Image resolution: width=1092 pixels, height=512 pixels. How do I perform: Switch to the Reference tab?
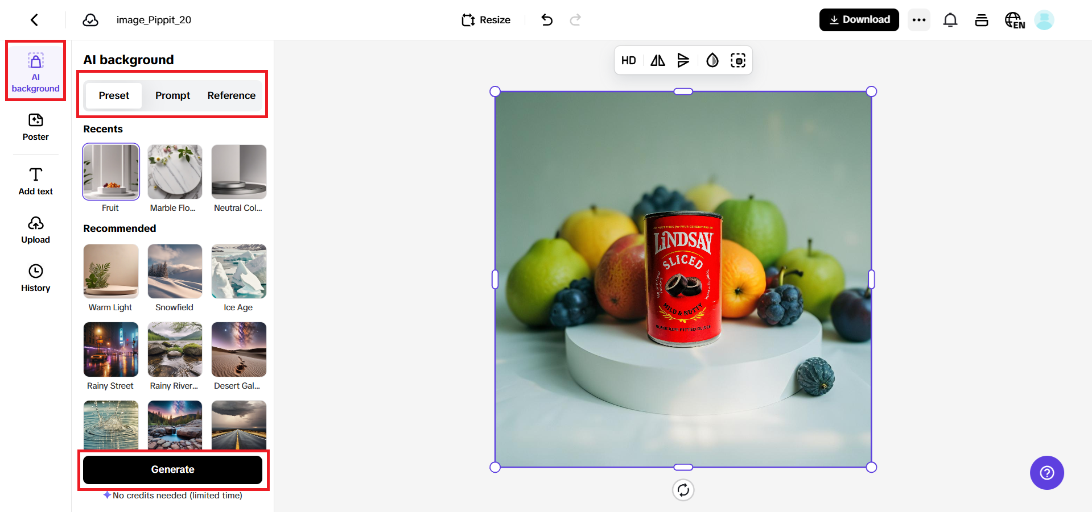[231, 95]
